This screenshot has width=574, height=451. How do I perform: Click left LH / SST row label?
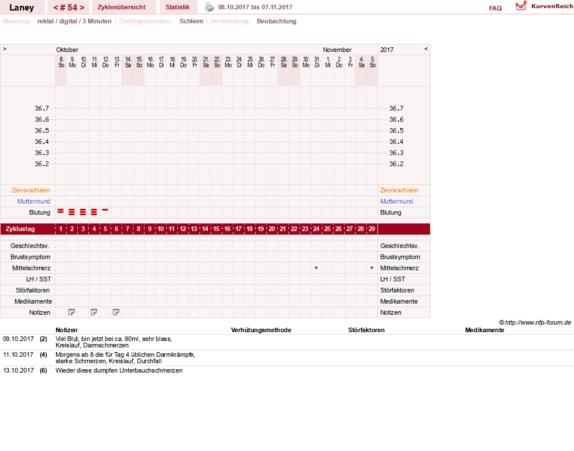[x=39, y=279]
